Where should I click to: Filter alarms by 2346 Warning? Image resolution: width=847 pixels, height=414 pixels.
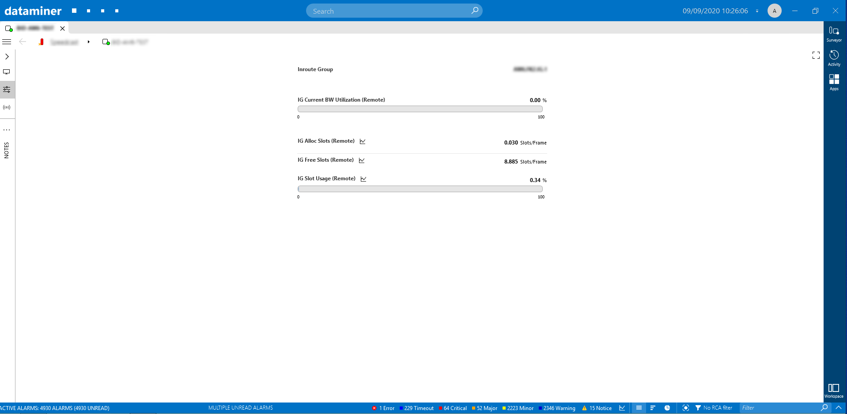pyautogui.click(x=556, y=408)
